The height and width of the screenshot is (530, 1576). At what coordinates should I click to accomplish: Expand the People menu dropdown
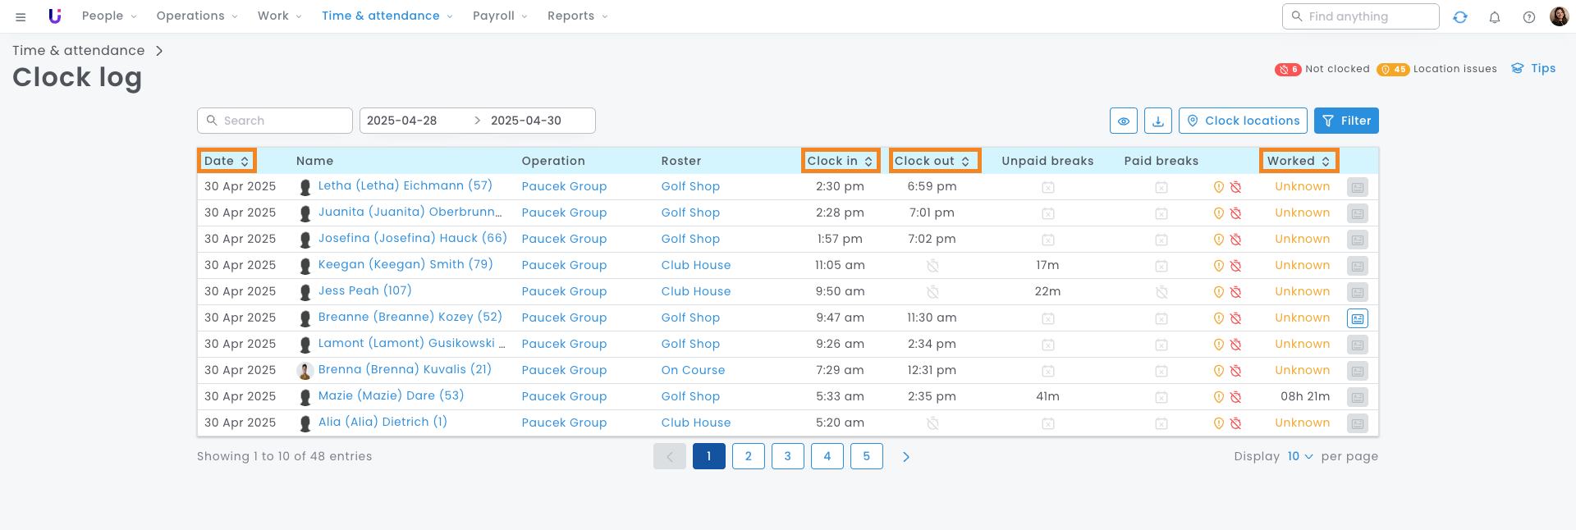(109, 16)
